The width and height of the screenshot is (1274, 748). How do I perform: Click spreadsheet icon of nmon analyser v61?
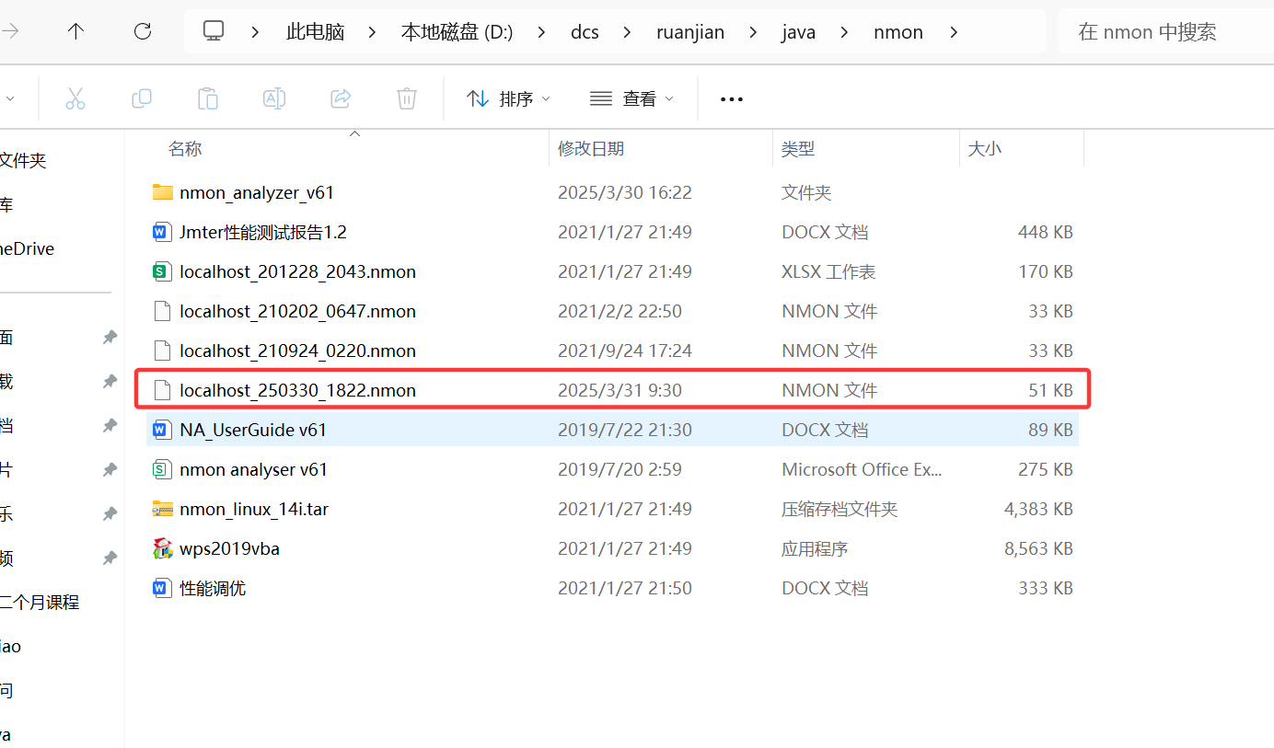click(163, 469)
